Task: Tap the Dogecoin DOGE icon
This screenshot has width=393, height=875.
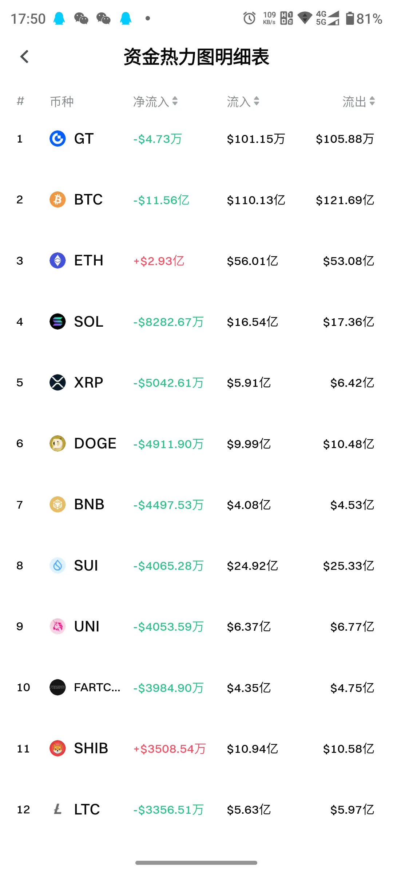Action: 57,443
